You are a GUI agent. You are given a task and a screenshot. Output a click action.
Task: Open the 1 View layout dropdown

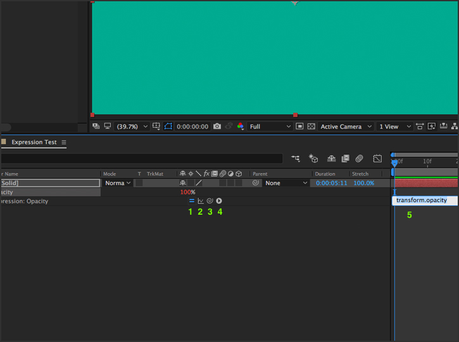394,127
